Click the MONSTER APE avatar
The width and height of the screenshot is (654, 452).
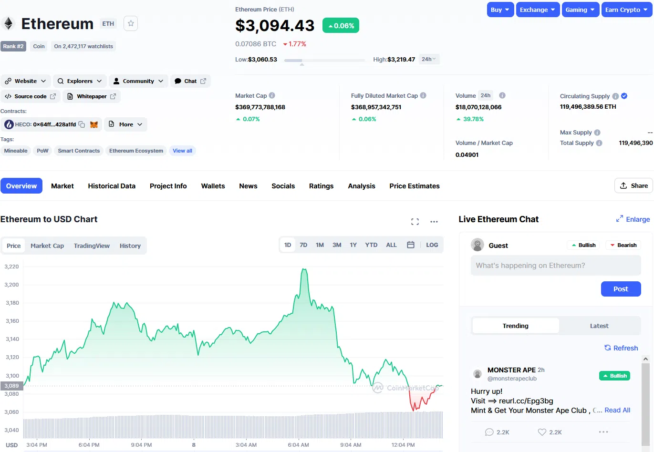[478, 374]
